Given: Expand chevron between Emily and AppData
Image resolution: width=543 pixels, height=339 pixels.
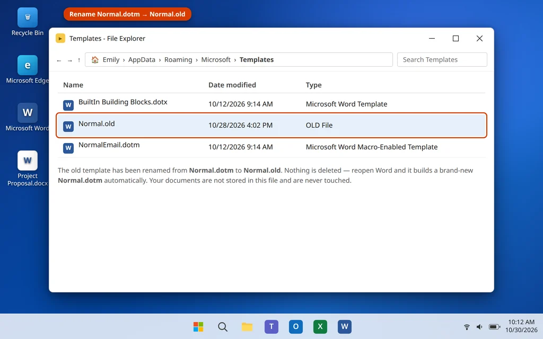Looking at the screenshot, I should coord(124,60).
